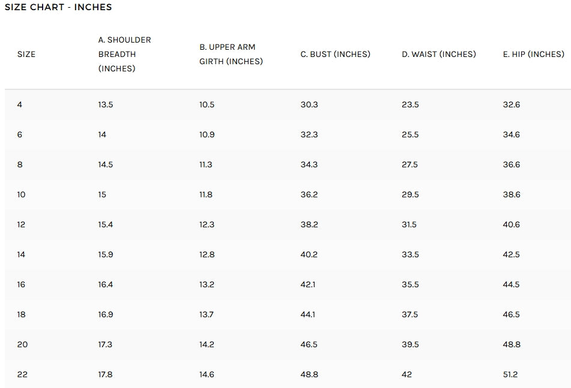Click hip value 40.6 for size 12
This screenshot has width=571, height=388.
(x=512, y=224)
